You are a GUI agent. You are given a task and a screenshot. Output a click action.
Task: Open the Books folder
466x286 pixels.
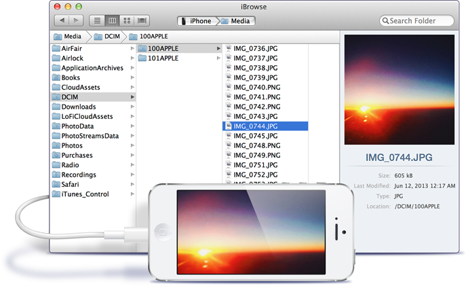click(x=93, y=77)
